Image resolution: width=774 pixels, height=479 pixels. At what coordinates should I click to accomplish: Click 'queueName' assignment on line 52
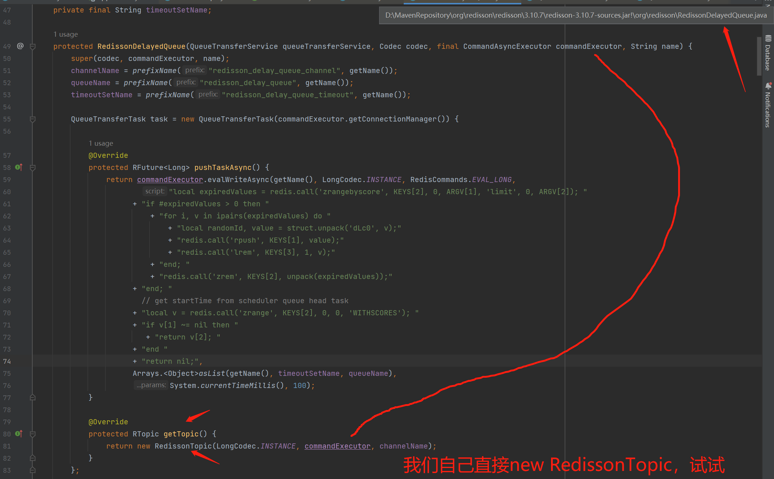point(91,83)
